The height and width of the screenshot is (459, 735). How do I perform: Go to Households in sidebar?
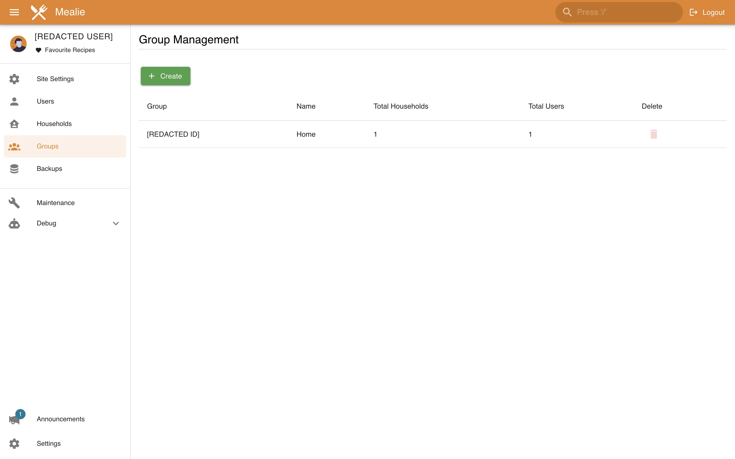pyautogui.click(x=65, y=124)
